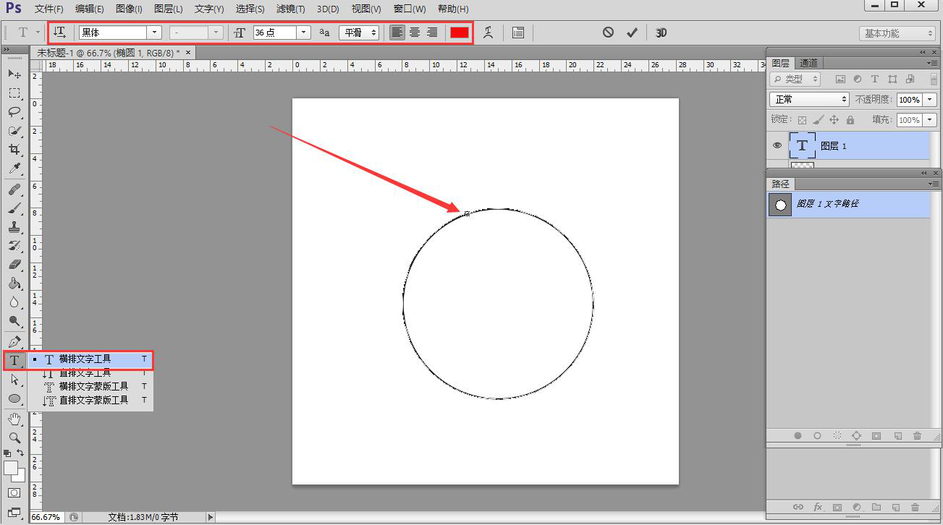Select the Hand tool
This screenshot has width=943, height=525.
[14, 419]
